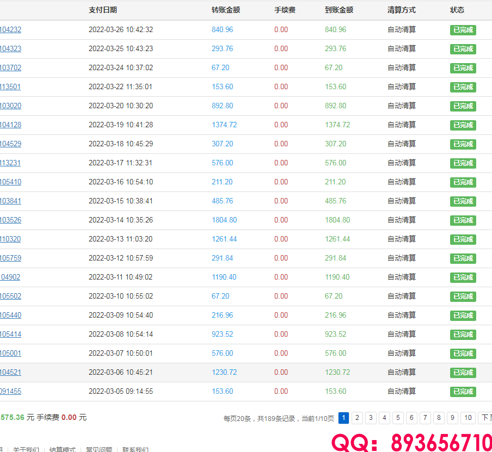Screen dimensions: 492x452
Task: Open order link ending 113231
Action: tap(10, 163)
